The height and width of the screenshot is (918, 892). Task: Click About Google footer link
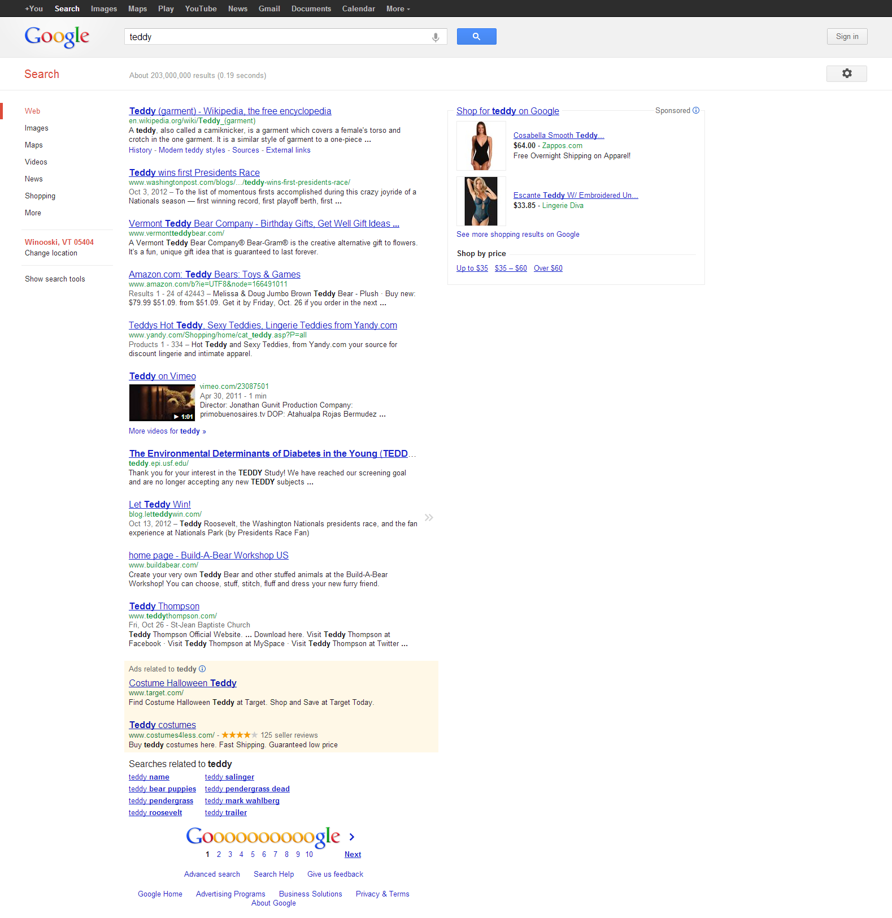pyautogui.click(x=273, y=903)
